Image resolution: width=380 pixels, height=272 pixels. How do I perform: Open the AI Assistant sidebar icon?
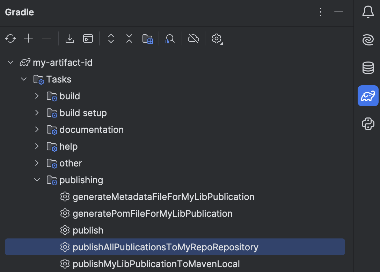(368, 40)
